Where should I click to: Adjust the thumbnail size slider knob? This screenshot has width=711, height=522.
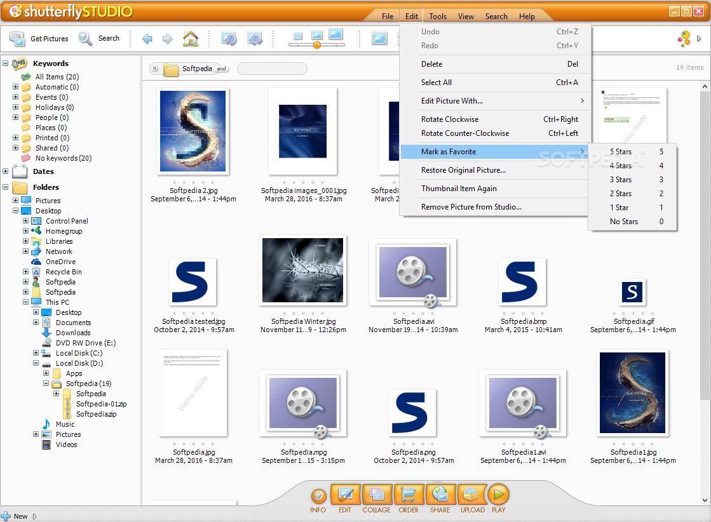[317, 45]
